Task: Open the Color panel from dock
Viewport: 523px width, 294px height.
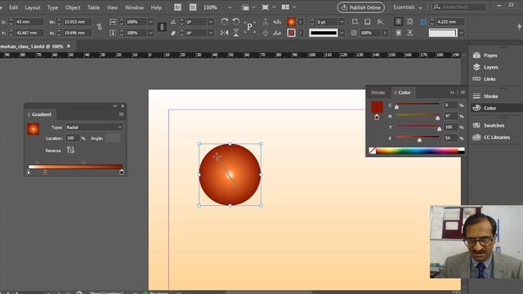Action: click(485, 108)
